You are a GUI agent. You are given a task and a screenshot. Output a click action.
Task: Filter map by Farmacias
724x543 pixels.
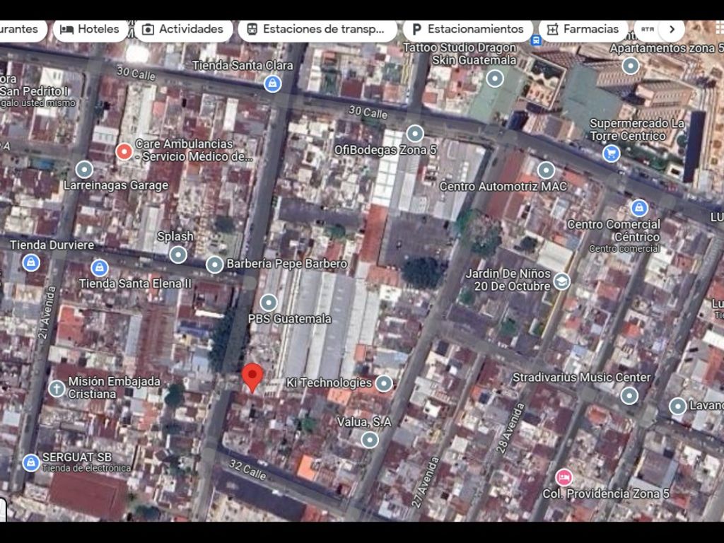tap(583, 30)
